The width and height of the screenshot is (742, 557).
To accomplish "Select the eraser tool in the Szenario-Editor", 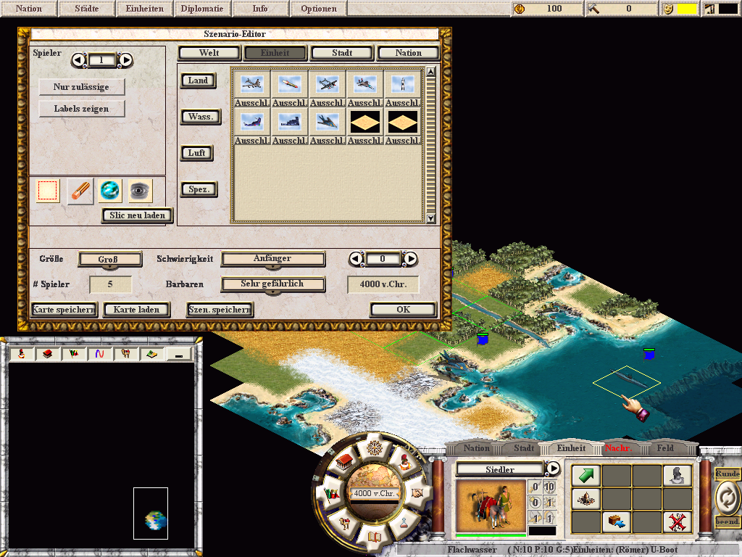I will point(80,191).
